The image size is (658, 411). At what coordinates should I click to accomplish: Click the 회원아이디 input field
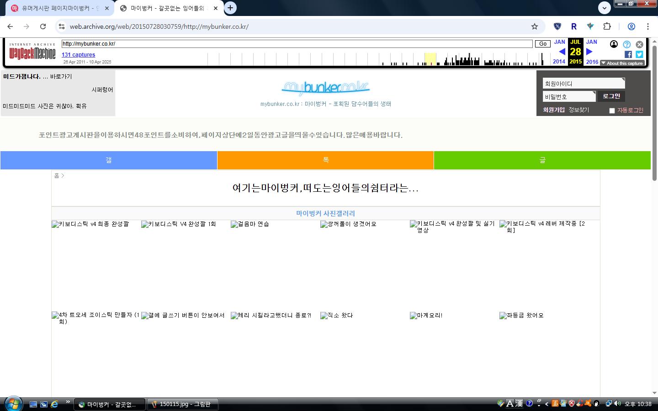click(583, 84)
